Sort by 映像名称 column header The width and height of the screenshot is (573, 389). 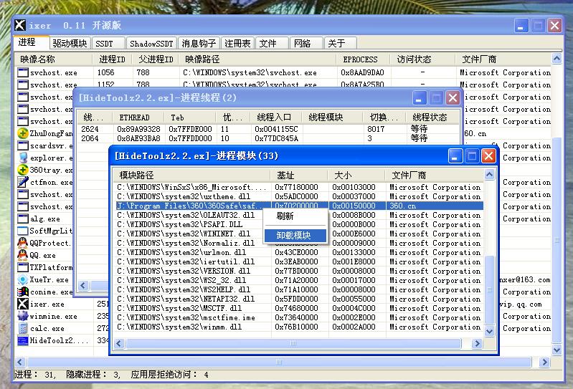tap(53, 59)
